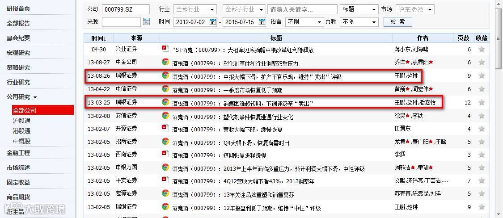Star the 西南证券 report
This screenshot has height=218, width=503.
[x=481, y=155]
